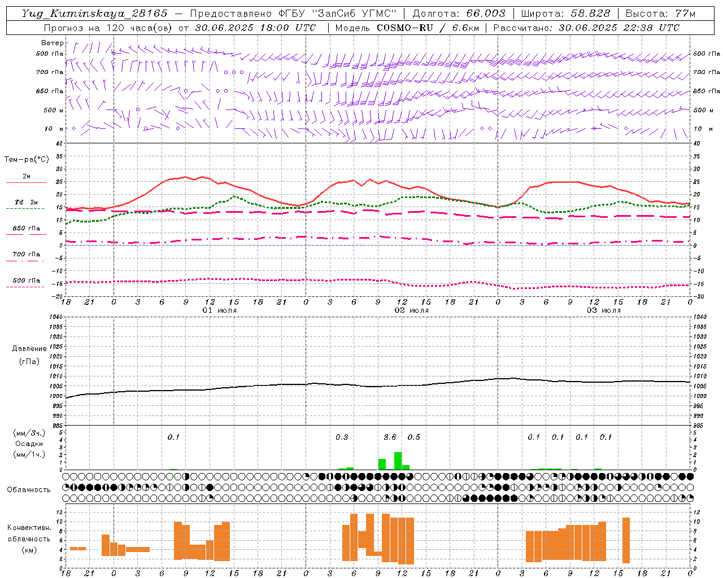723x578 pixels.
Task: Click the Облачность cloud cover label
Action: click(x=29, y=490)
